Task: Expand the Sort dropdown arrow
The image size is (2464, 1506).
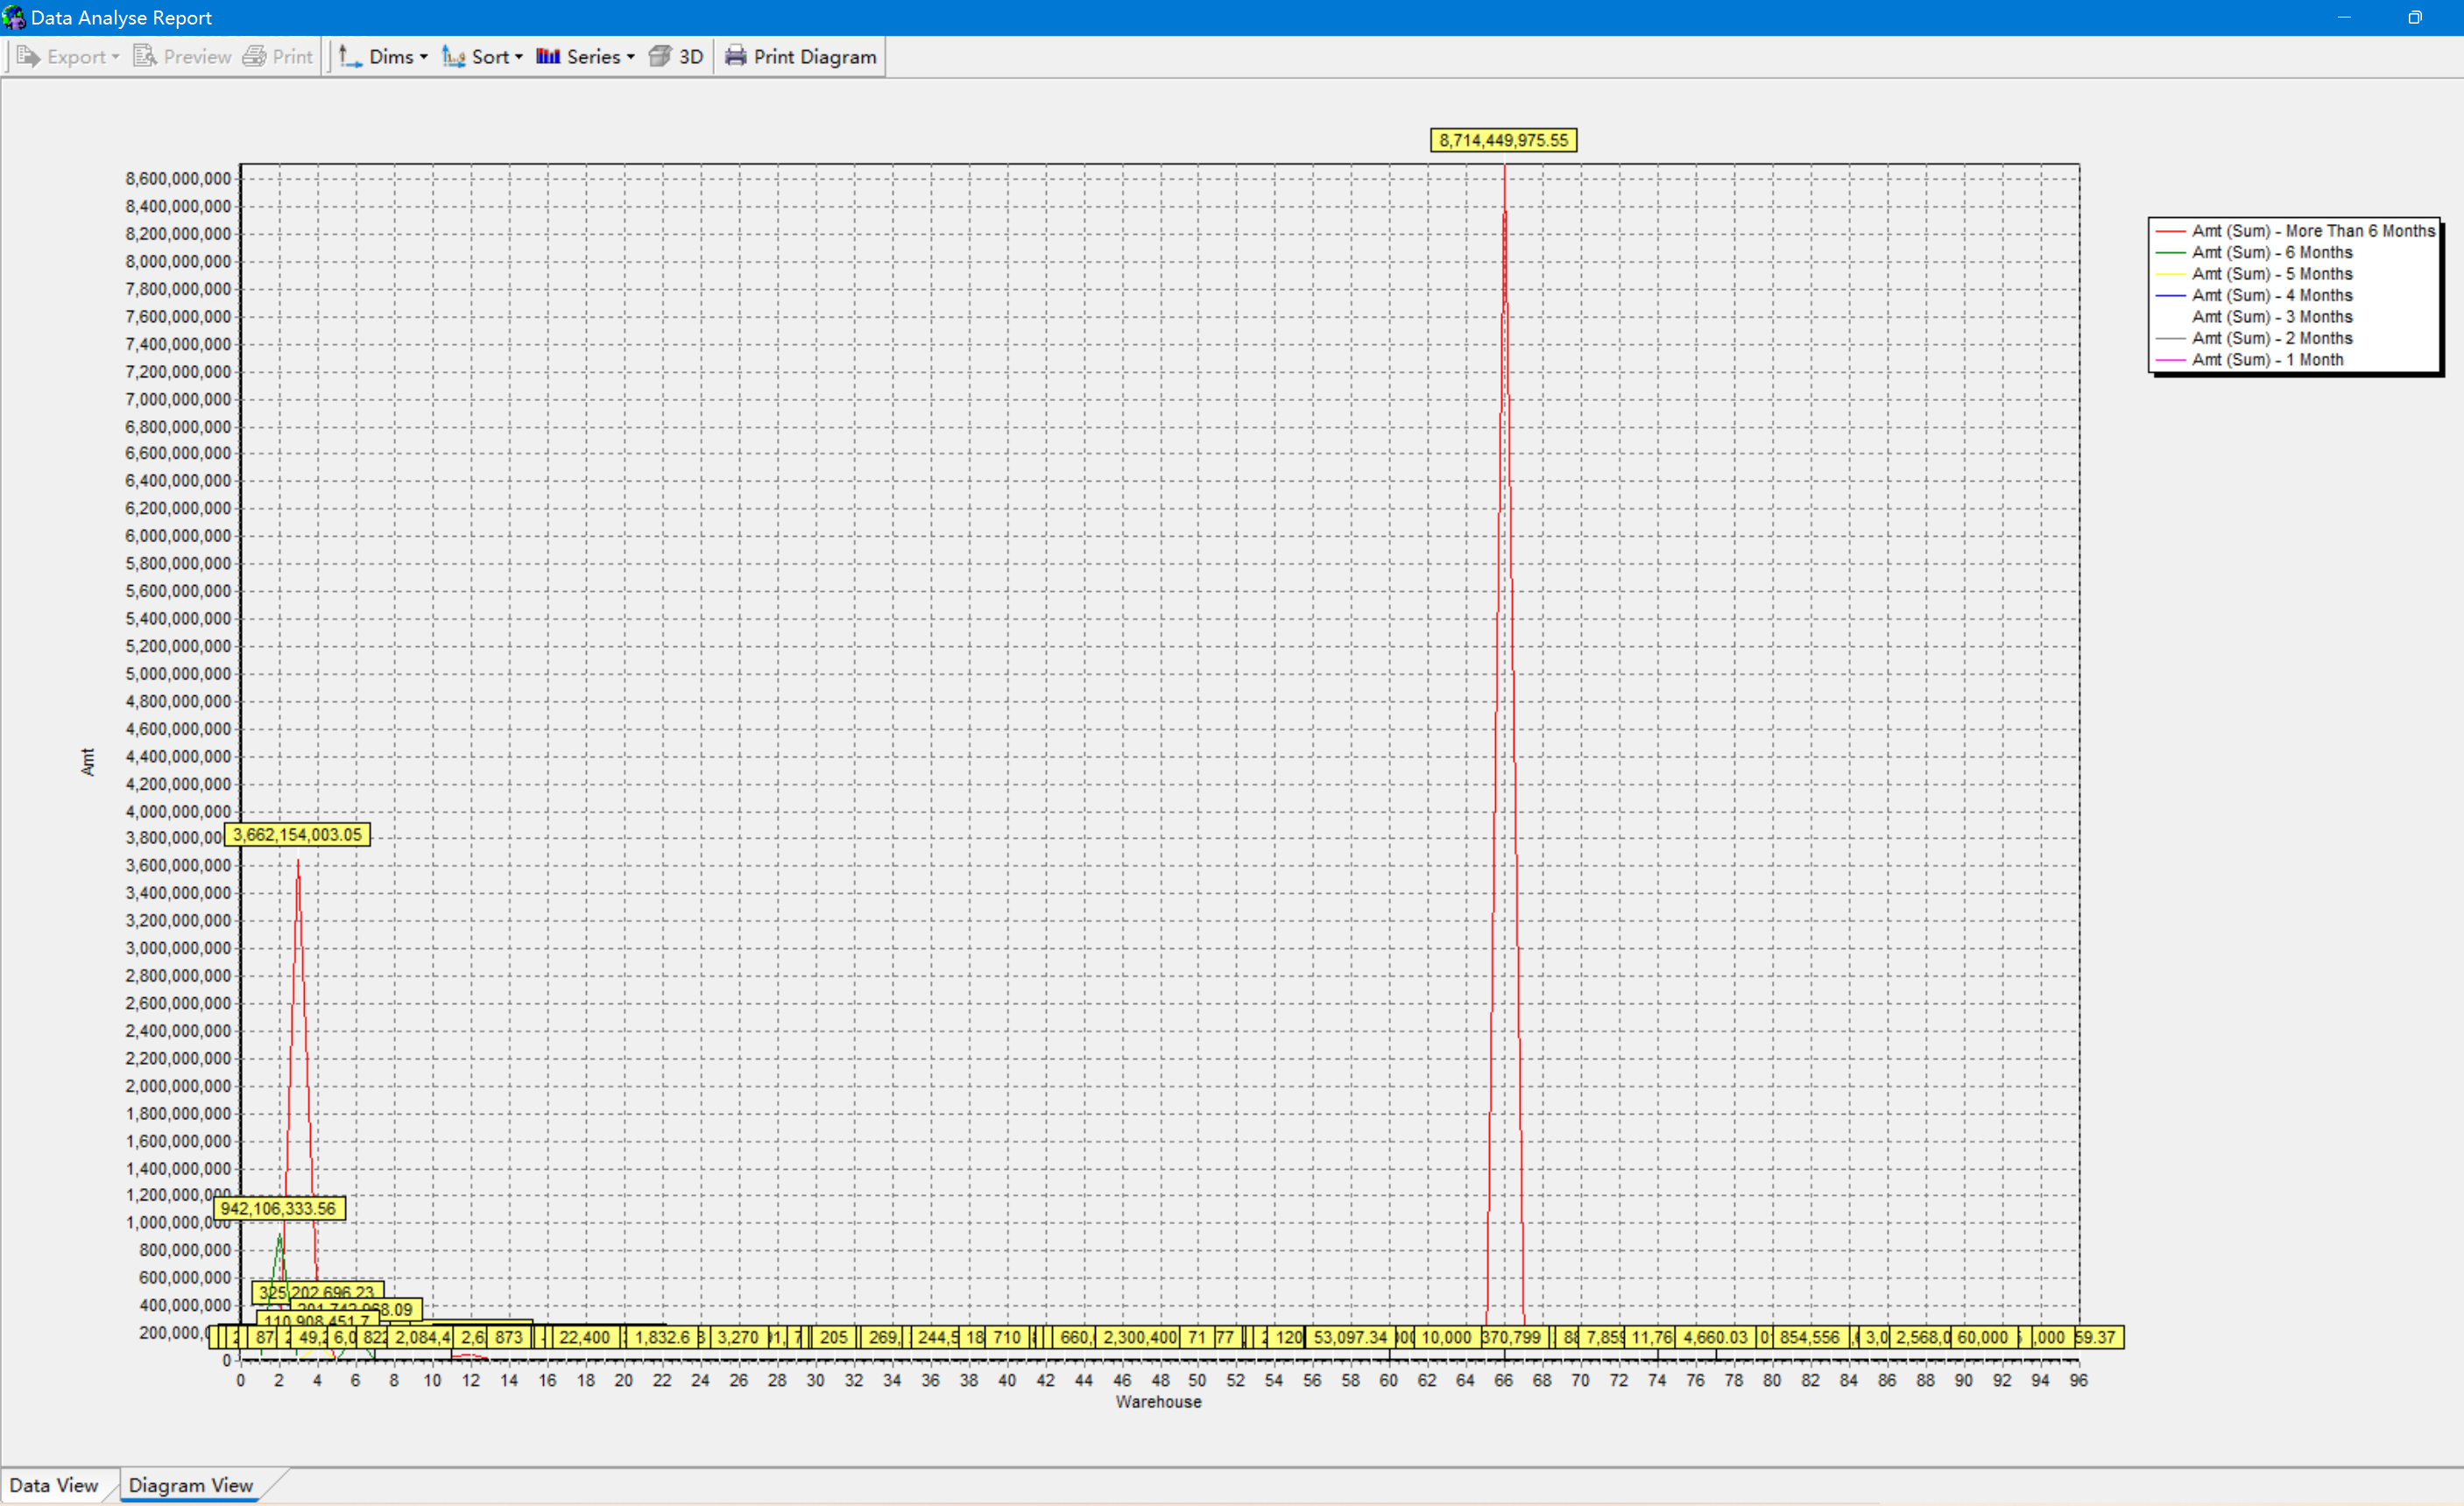Action: tap(519, 57)
